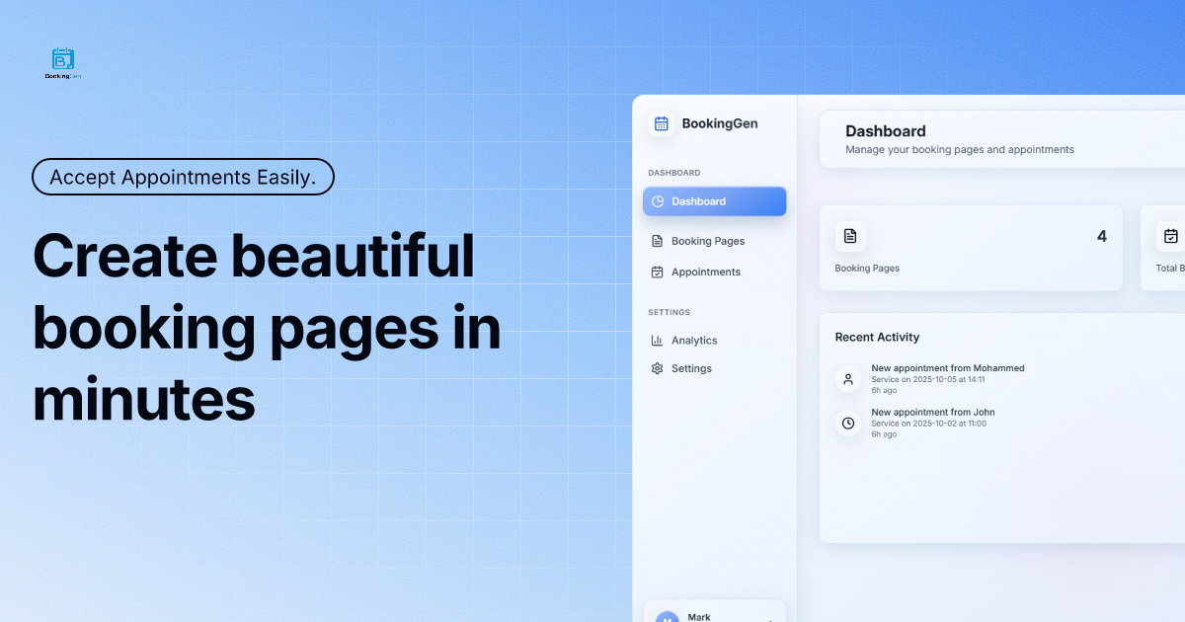1185x622 pixels.
Task: Click the "Booking Pages" label on the stats card
Action: pos(867,268)
